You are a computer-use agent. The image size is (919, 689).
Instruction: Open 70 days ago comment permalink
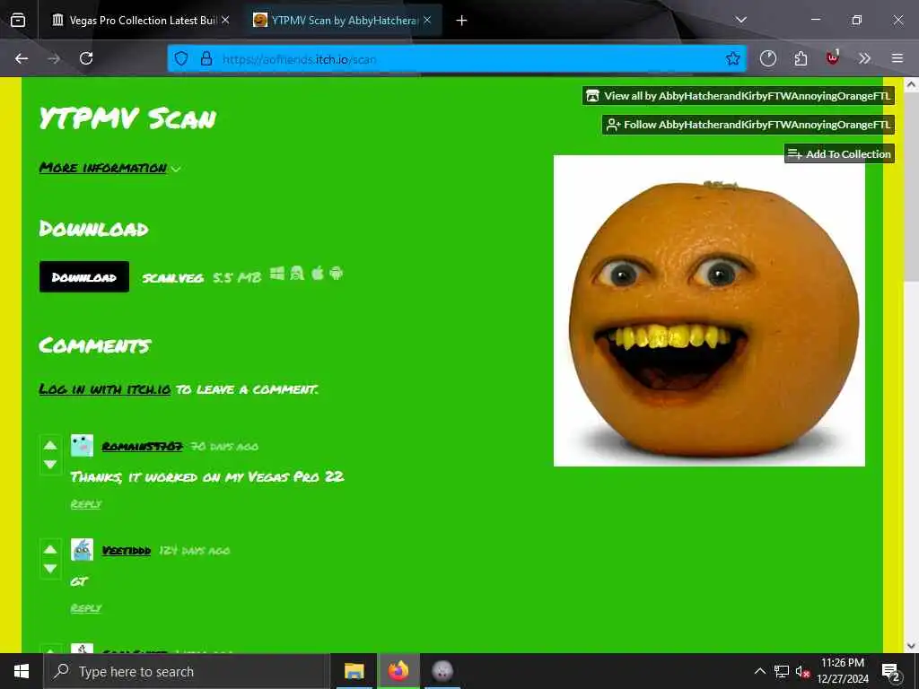coord(224,447)
